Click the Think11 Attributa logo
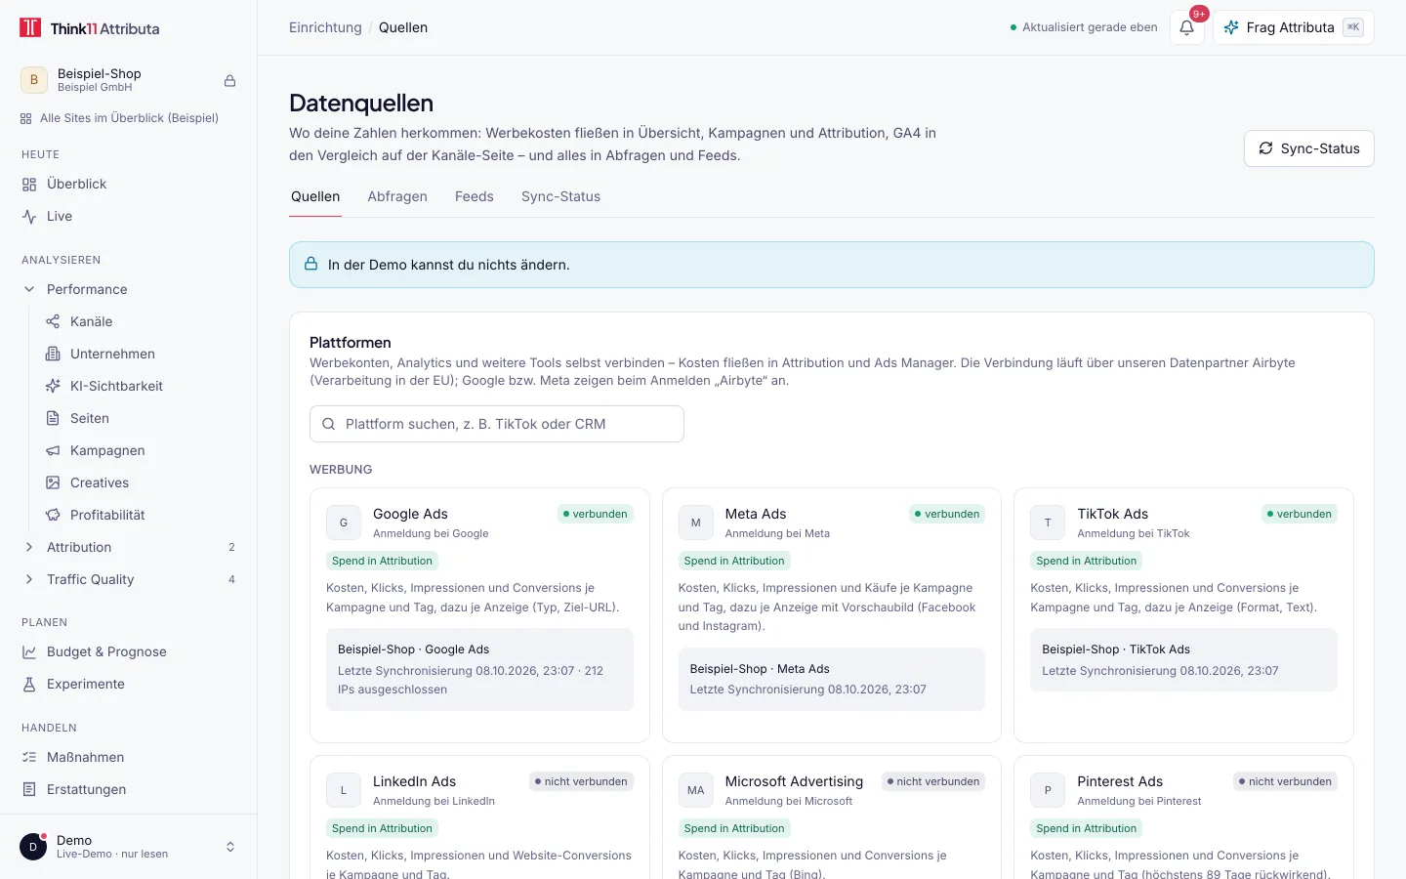1406x879 pixels. tap(89, 28)
